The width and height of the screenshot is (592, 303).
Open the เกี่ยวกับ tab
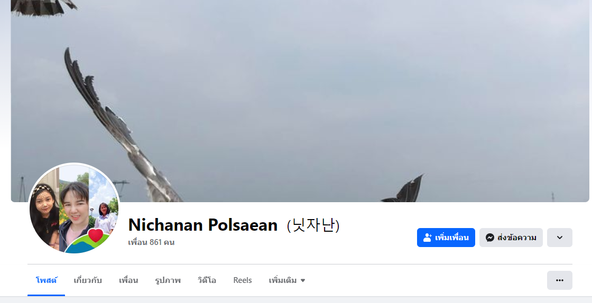(88, 280)
